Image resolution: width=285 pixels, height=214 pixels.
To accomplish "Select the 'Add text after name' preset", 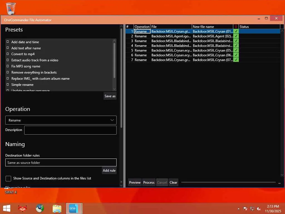I will point(26,48).
